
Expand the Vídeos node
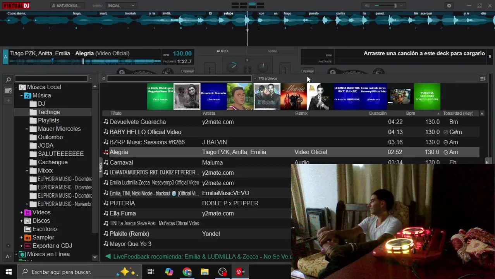(21, 212)
